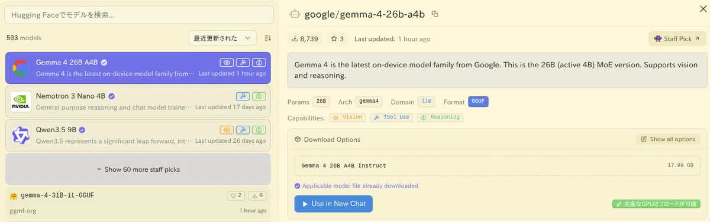Click the llm domain tag

[x=426, y=102]
